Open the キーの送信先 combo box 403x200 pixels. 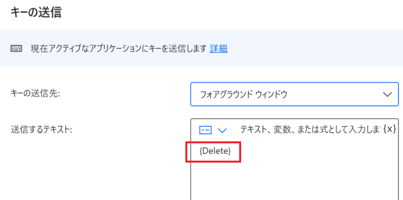pyautogui.click(x=294, y=94)
